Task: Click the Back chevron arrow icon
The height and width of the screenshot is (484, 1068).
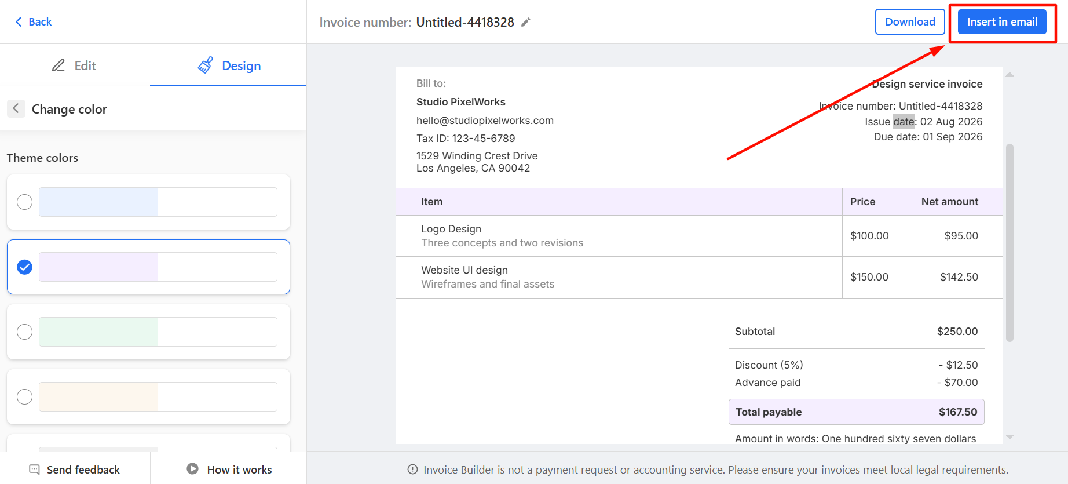Action: click(19, 22)
